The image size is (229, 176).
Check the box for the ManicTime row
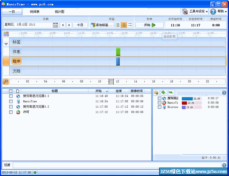(x=11, y=102)
